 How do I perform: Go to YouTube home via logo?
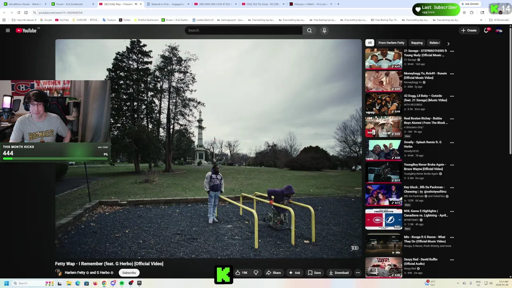coord(26,30)
